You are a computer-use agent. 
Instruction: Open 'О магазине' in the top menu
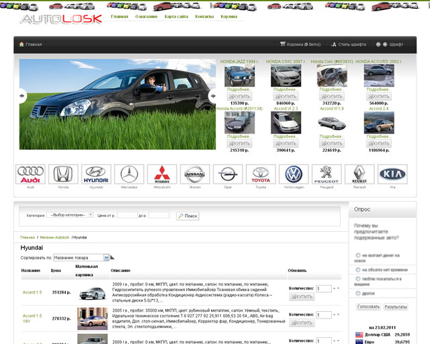(146, 15)
